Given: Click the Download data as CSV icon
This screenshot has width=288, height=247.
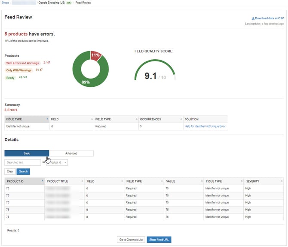Looking at the screenshot, I should 253,18.
